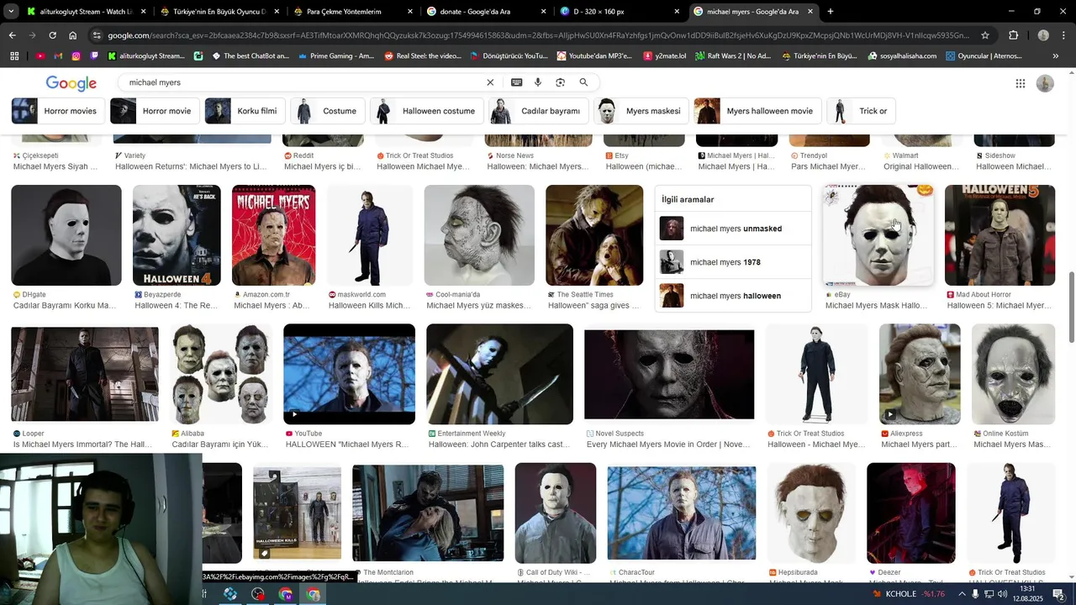Open the YouTube HALLOWEEN video thumbnail
Viewport: 1076px width, 605px height.
click(x=349, y=374)
